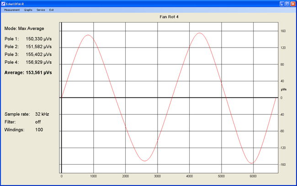Click the first negative trough of the red curve
The image size is (297, 186).
144,161
